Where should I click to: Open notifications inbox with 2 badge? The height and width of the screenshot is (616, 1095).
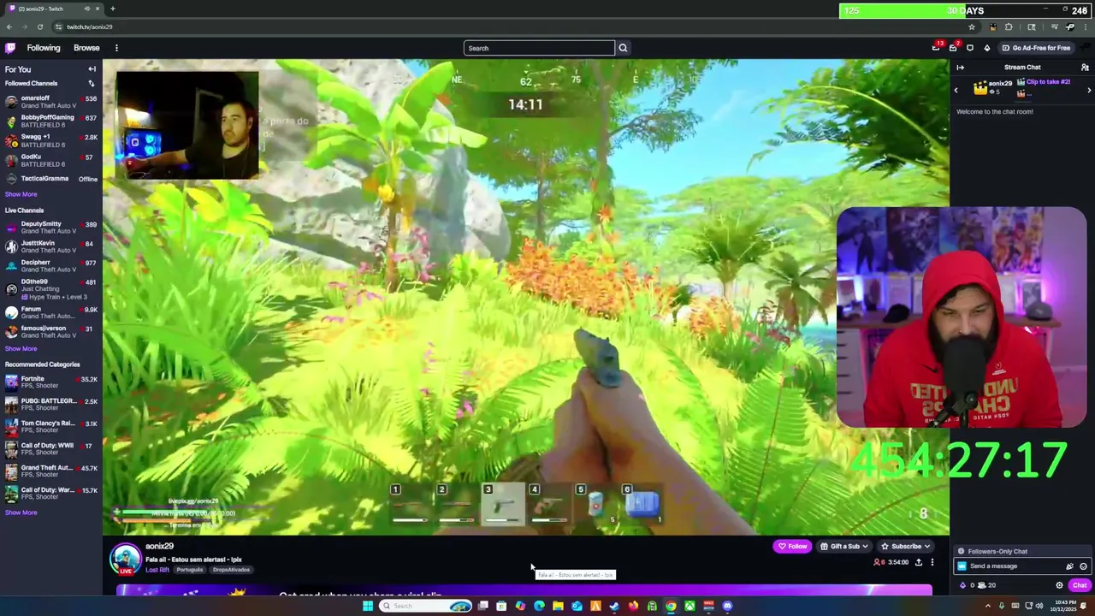[x=953, y=48]
